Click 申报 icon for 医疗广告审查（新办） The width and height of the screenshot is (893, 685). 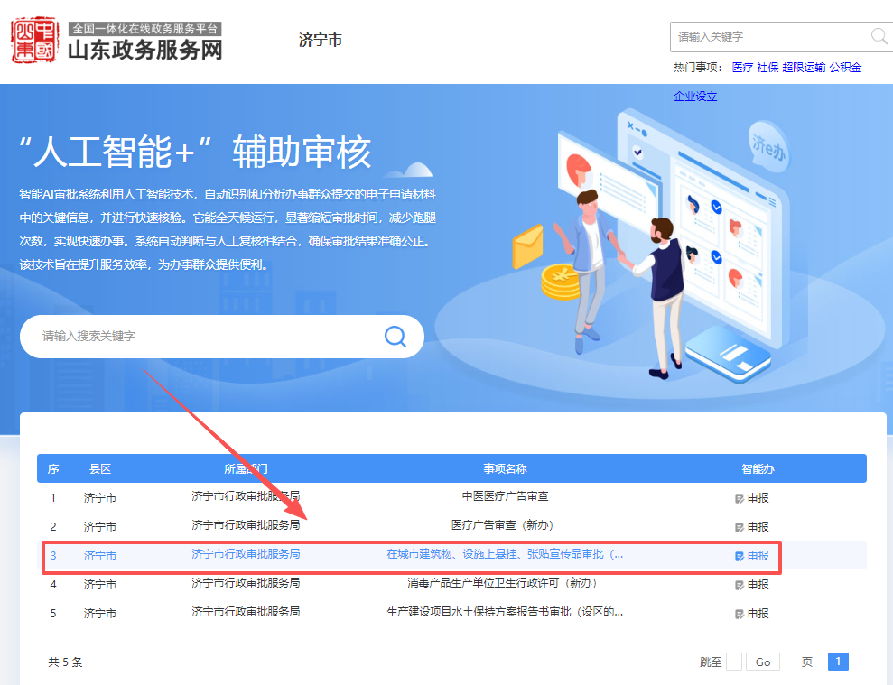tap(740, 527)
